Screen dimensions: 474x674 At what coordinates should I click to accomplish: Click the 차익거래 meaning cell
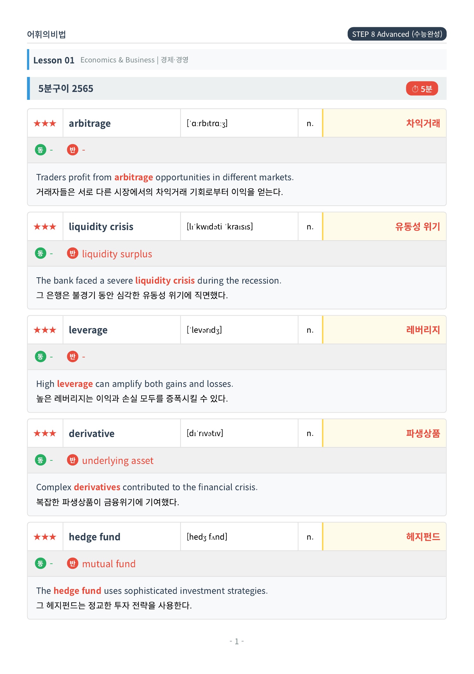pyautogui.click(x=384, y=123)
